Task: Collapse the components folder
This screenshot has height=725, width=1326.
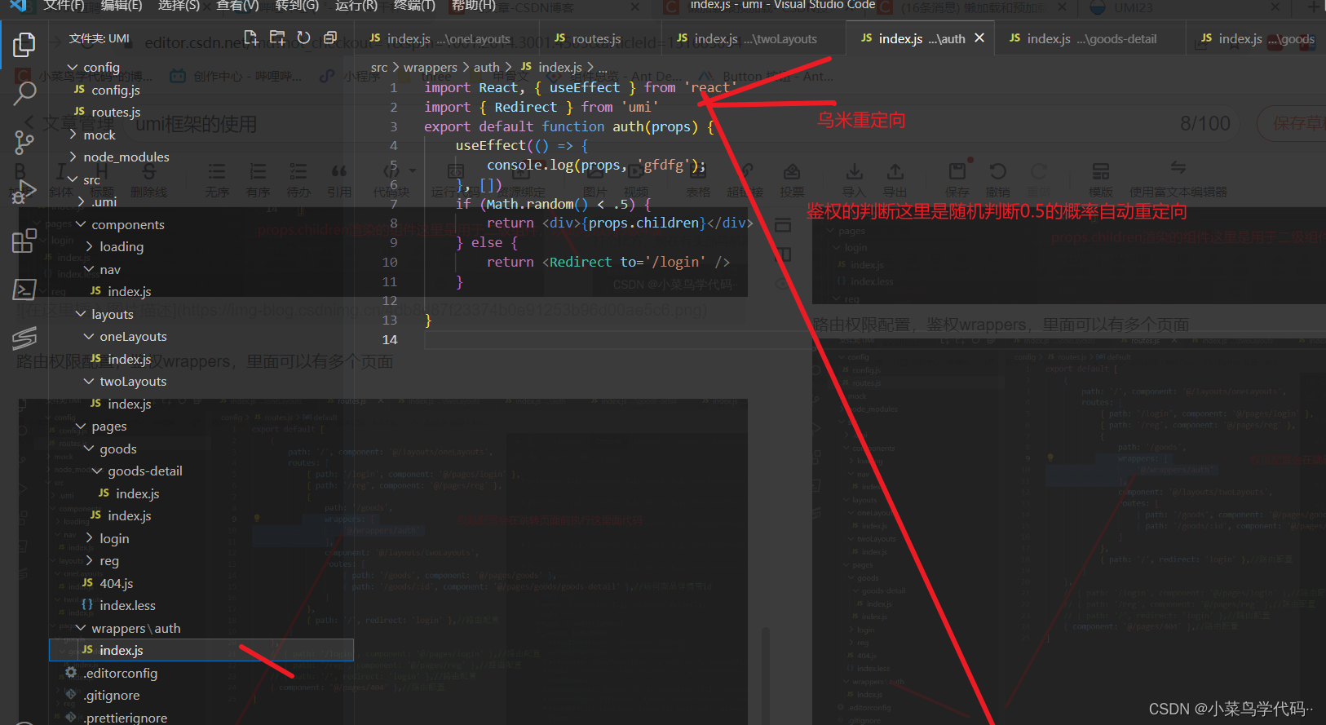Action: 127,224
